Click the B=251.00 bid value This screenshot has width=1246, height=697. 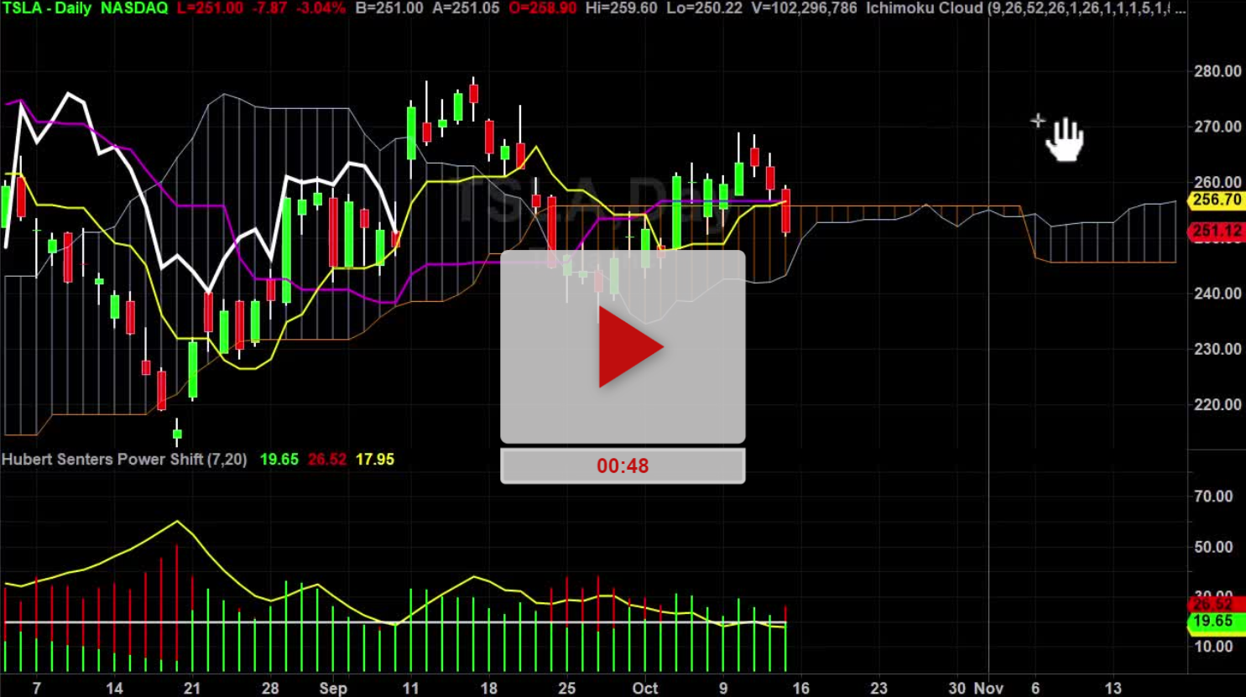click(389, 8)
